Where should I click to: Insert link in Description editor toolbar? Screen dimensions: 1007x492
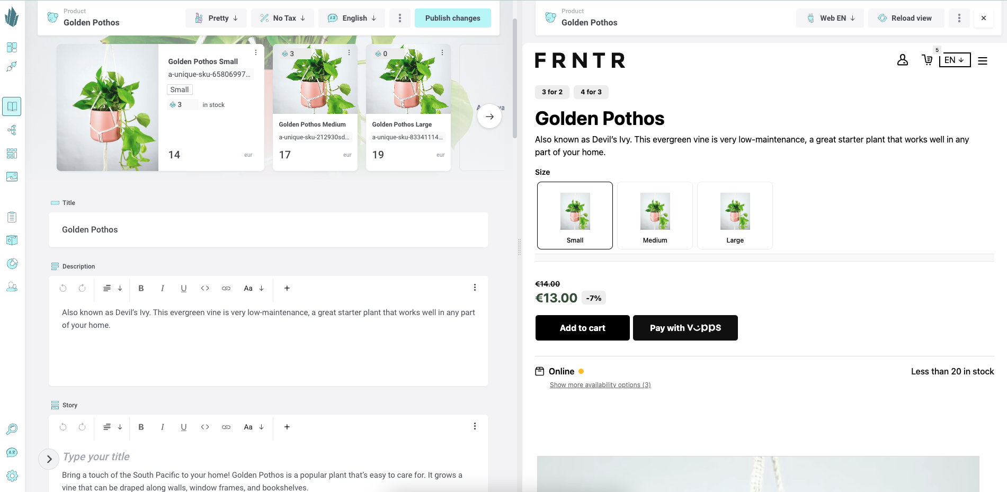click(226, 288)
